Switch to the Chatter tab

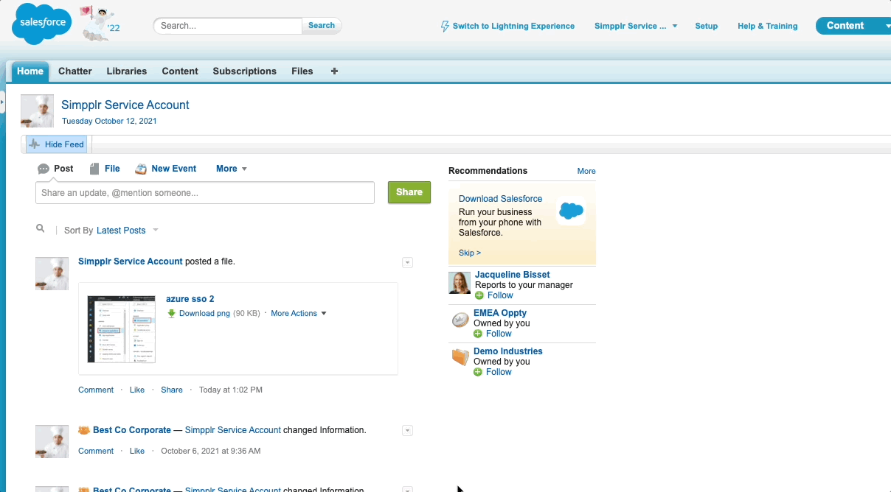pyautogui.click(x=75, y=71)
